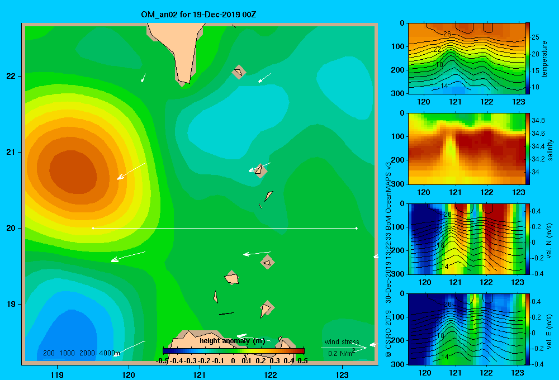
Task: Open the eastward velocity section plot
Action: [467, 329]
